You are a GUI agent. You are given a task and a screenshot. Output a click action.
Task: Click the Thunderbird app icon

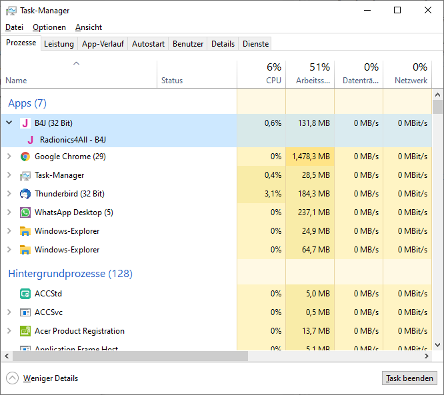(x=25, y=194)
